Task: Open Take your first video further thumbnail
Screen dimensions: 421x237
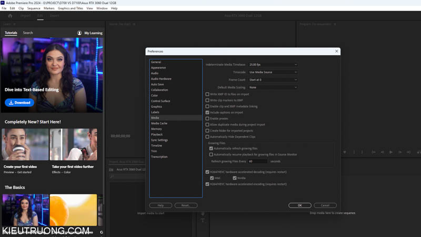Action: pos(73,144)
